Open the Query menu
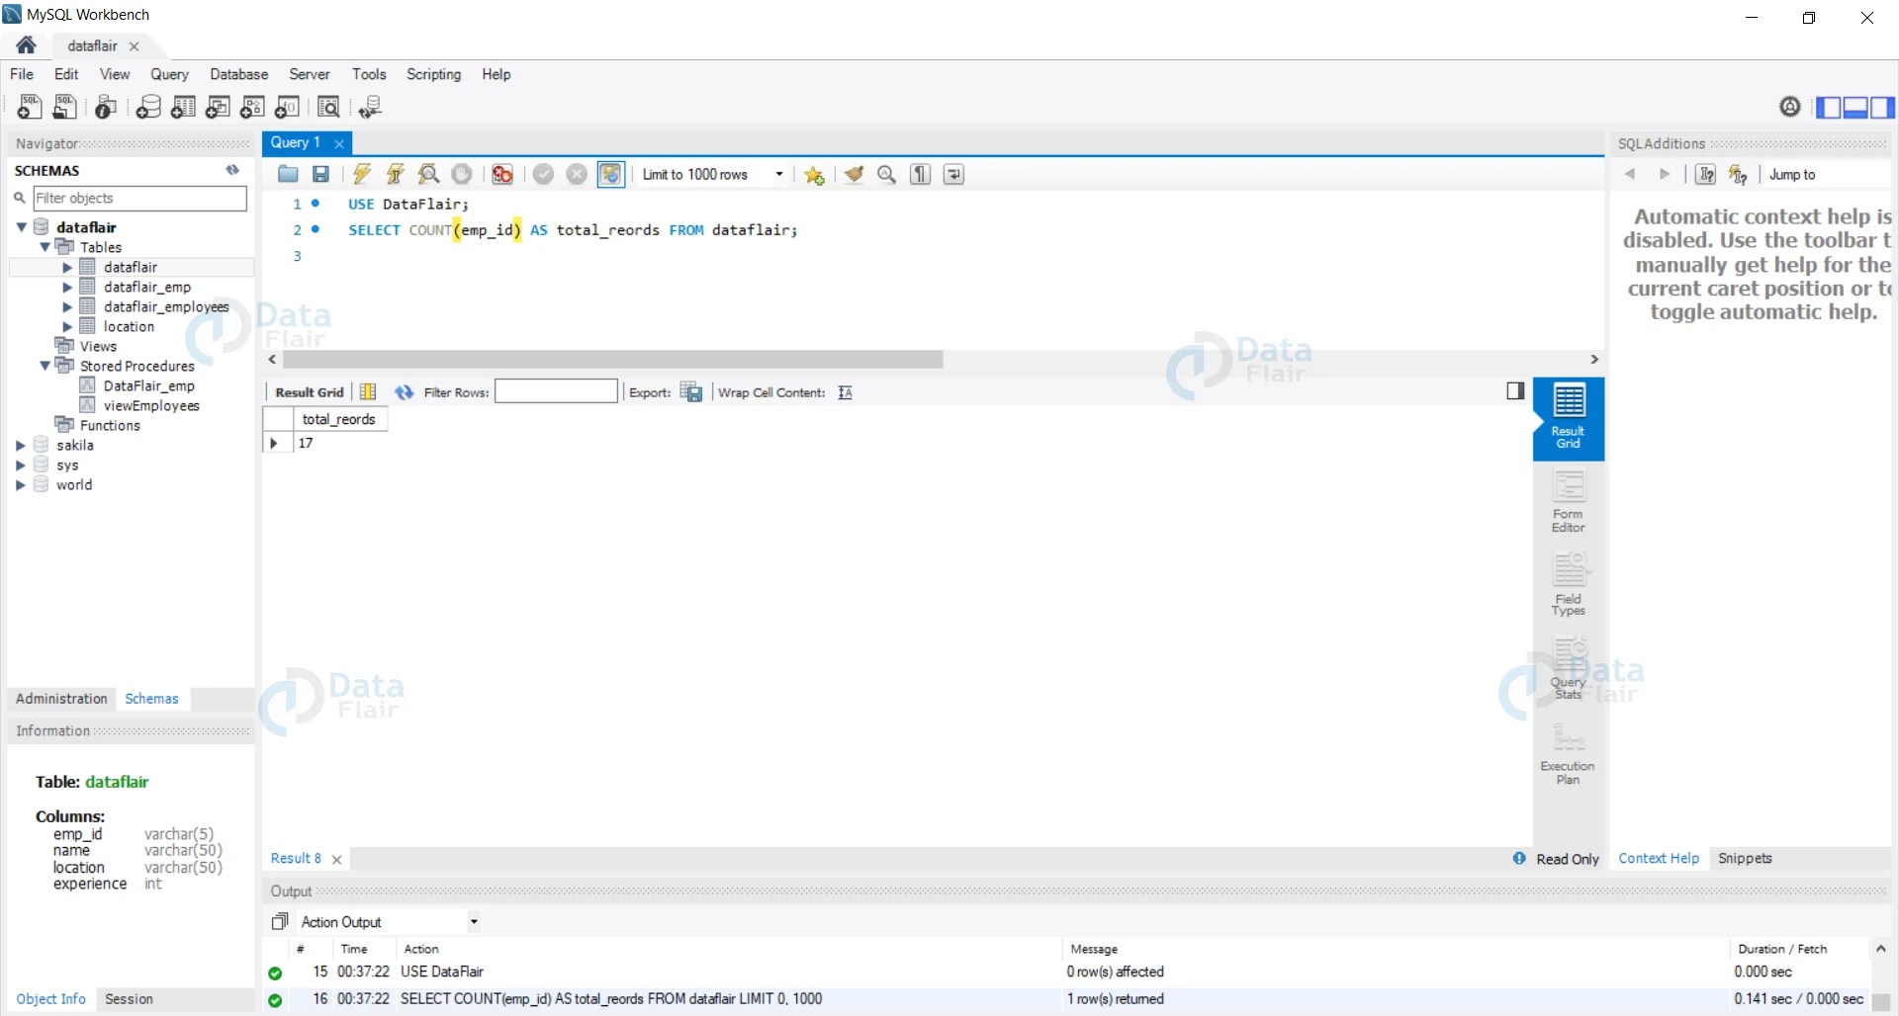The image size is (1899, 1016). 169,74
